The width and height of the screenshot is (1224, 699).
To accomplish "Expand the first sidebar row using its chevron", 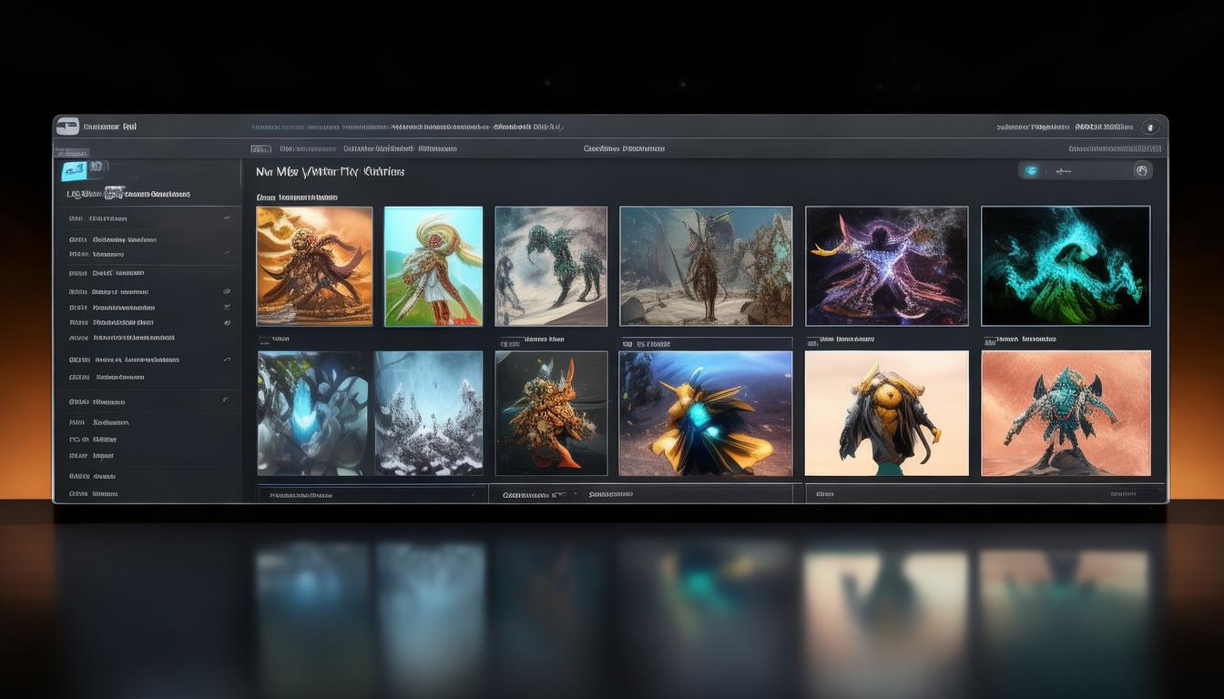I will coord(227,218).
